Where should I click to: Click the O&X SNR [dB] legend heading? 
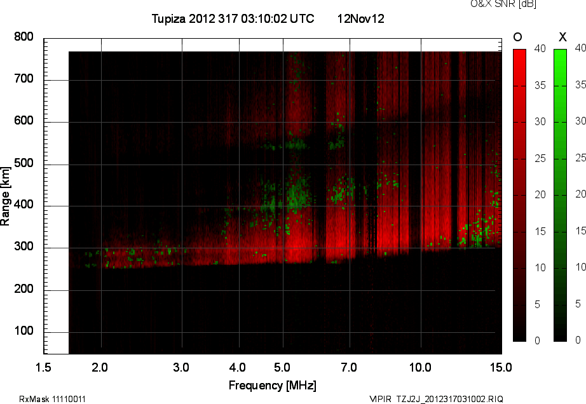[x=494, y=4]
